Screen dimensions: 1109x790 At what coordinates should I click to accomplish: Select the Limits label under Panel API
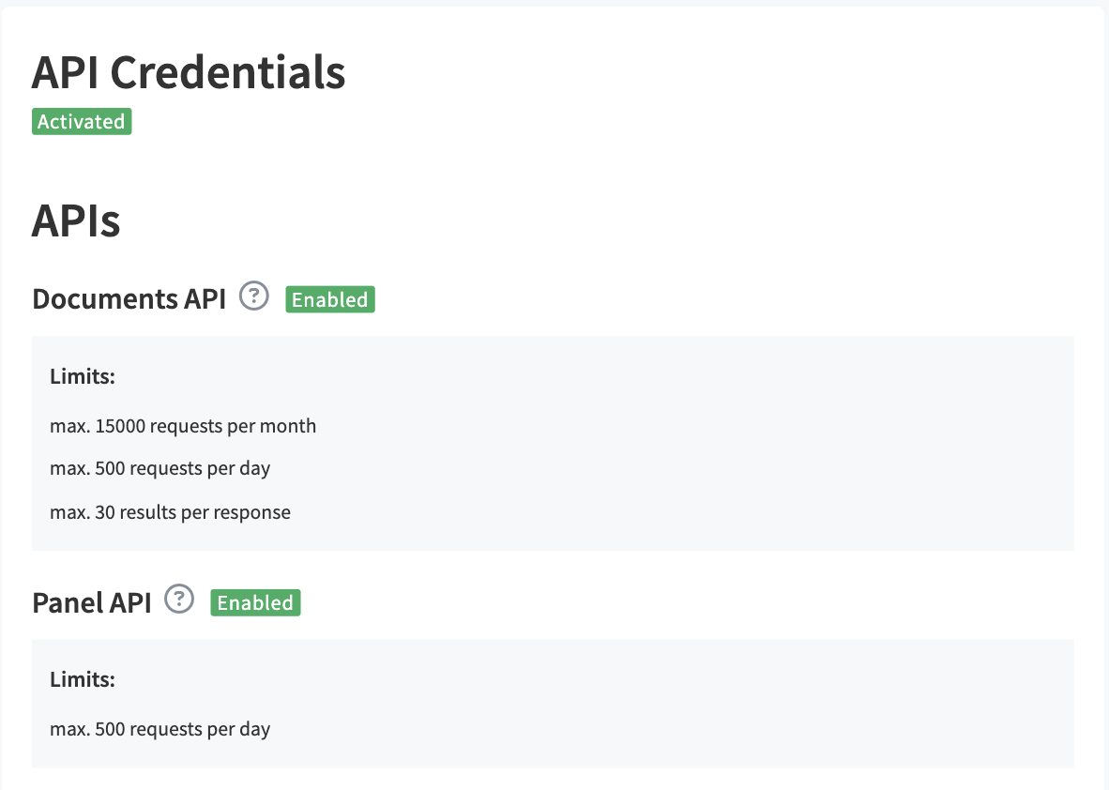(x=82, y=679)
